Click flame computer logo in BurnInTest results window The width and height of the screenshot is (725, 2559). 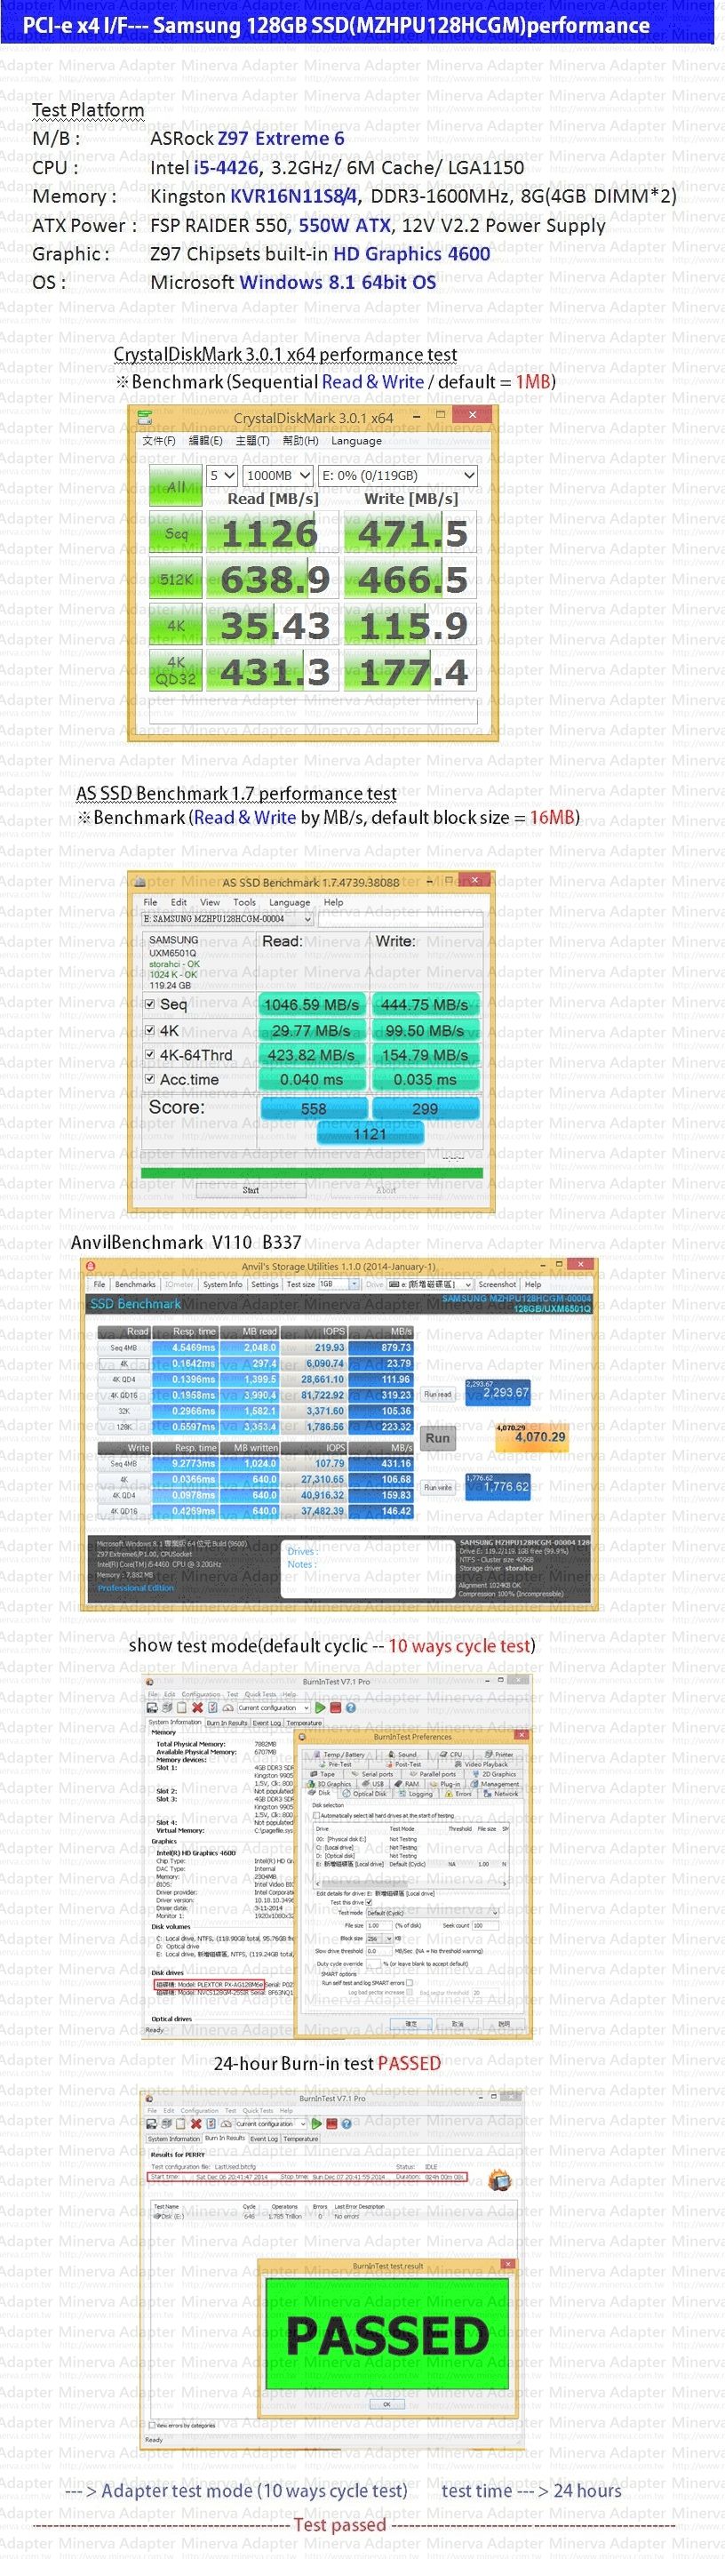[499, 2181]
